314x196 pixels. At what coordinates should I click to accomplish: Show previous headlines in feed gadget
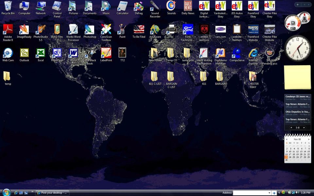tap(291, 127)
